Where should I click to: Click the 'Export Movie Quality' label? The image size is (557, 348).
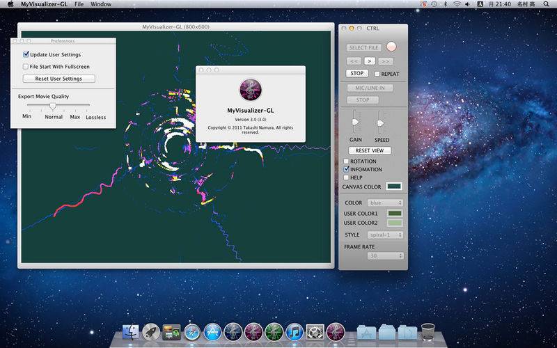(43, 96)
